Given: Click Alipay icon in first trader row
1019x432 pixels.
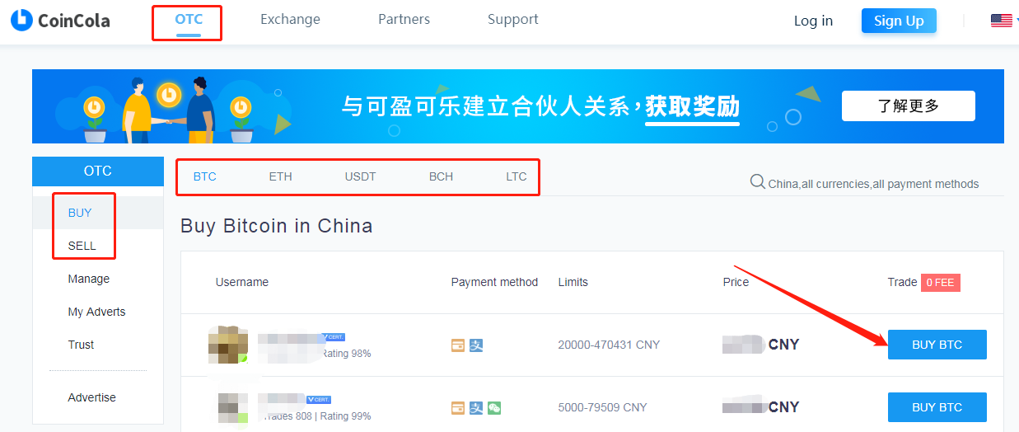Looking at the screenshot, I should click(x=476, y=345).
